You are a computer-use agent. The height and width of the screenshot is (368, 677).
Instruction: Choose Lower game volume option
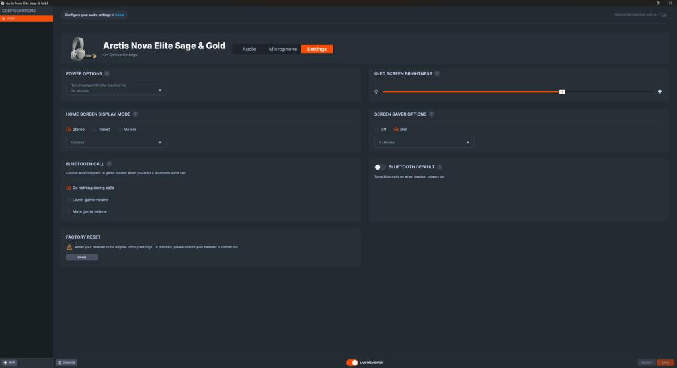point(69,200)
